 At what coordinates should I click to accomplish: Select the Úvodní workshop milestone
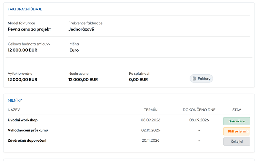[x=23, y=120]
